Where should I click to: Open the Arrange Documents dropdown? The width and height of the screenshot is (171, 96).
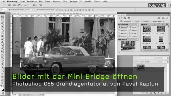point(35,5)
